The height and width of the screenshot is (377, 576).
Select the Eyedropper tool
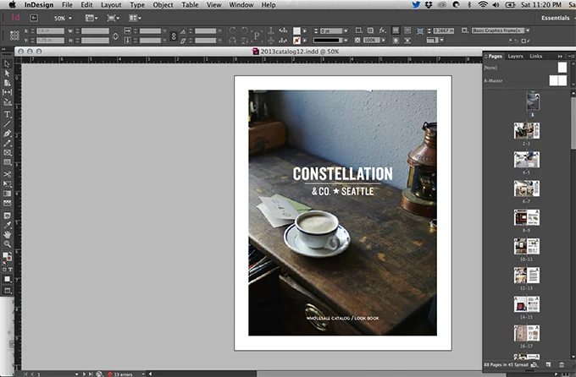(7, 225)
